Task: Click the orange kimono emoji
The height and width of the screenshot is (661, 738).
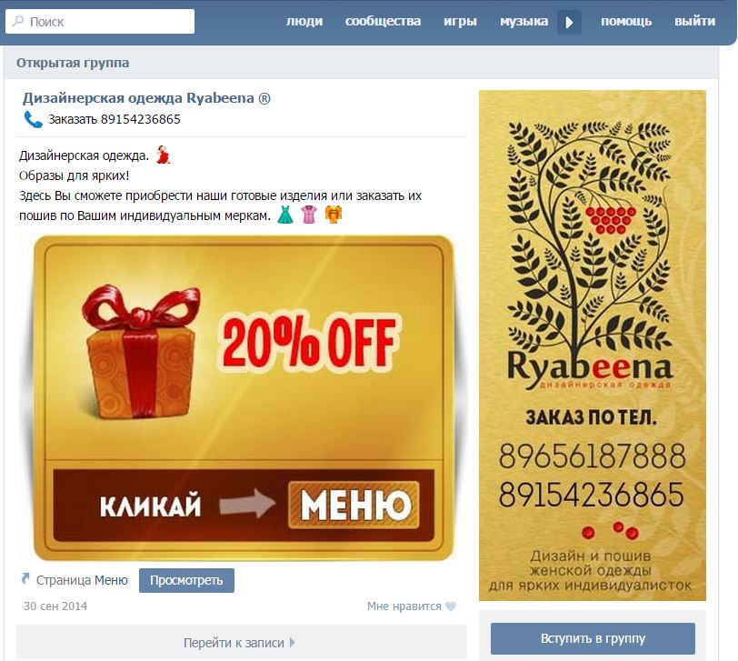Action: coord(334,215)
